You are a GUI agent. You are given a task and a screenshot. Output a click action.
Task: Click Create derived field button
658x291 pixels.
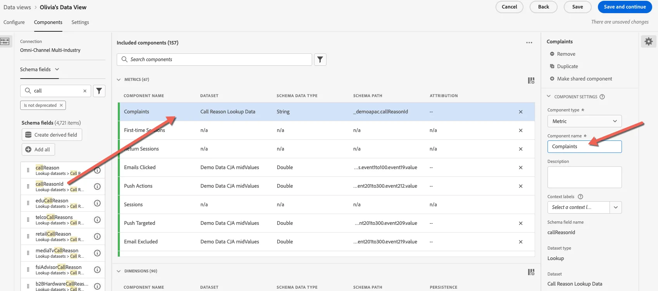pyautogui.click(x=52, y=135)
